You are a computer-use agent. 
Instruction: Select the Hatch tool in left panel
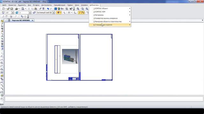[2, 99]
